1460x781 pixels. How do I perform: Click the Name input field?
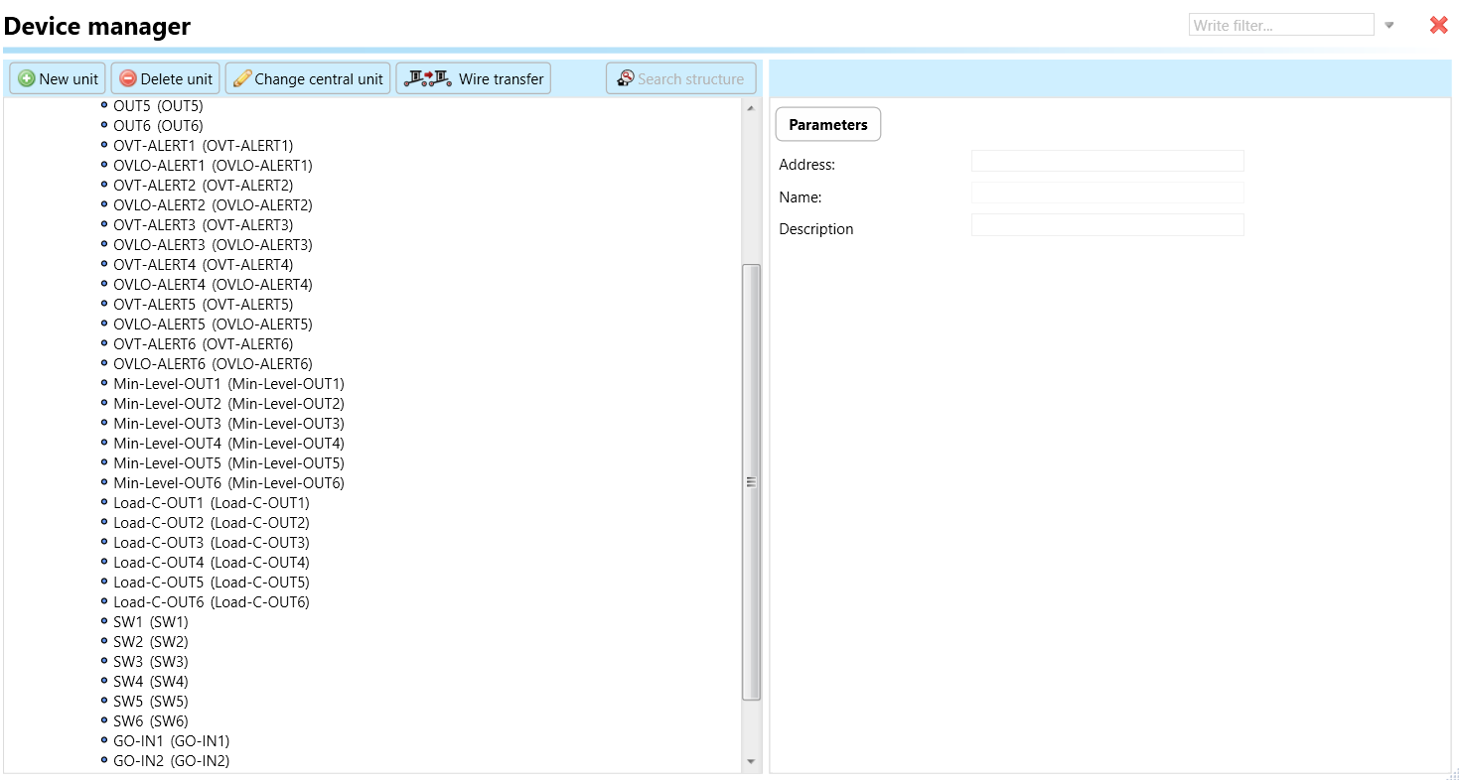(x=1106, y=194)
